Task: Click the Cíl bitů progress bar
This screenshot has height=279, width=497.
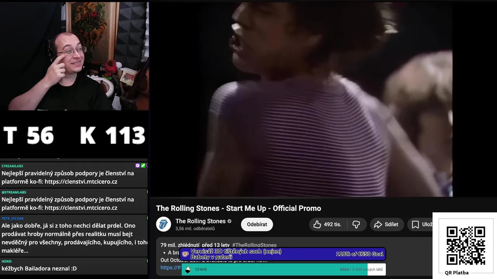Action: 283,269
